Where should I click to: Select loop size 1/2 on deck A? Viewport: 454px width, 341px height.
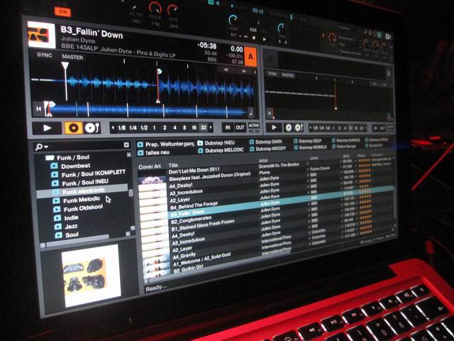tap(144, 128)
